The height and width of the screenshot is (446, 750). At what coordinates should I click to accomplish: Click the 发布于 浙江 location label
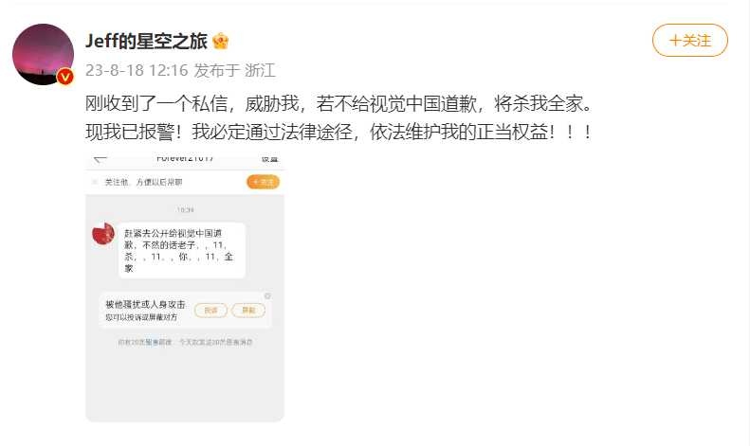(234, 70)
